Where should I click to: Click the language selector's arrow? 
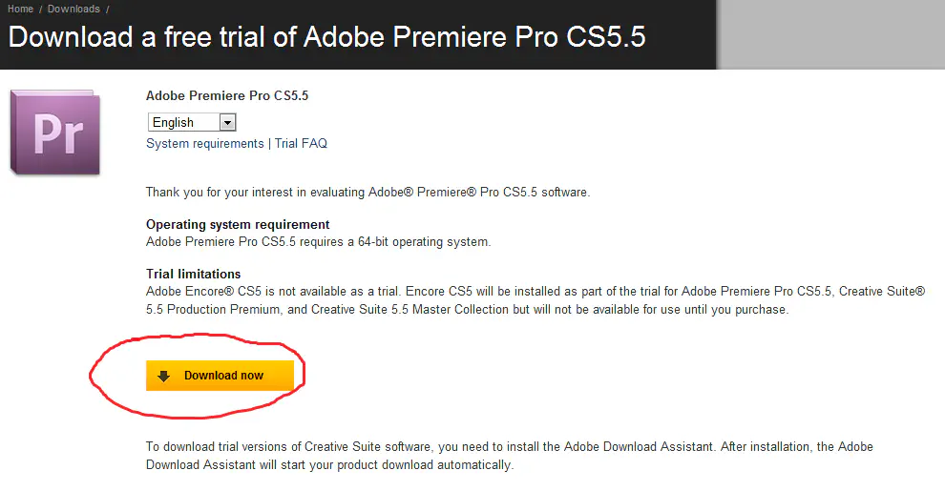pos(227,122)
